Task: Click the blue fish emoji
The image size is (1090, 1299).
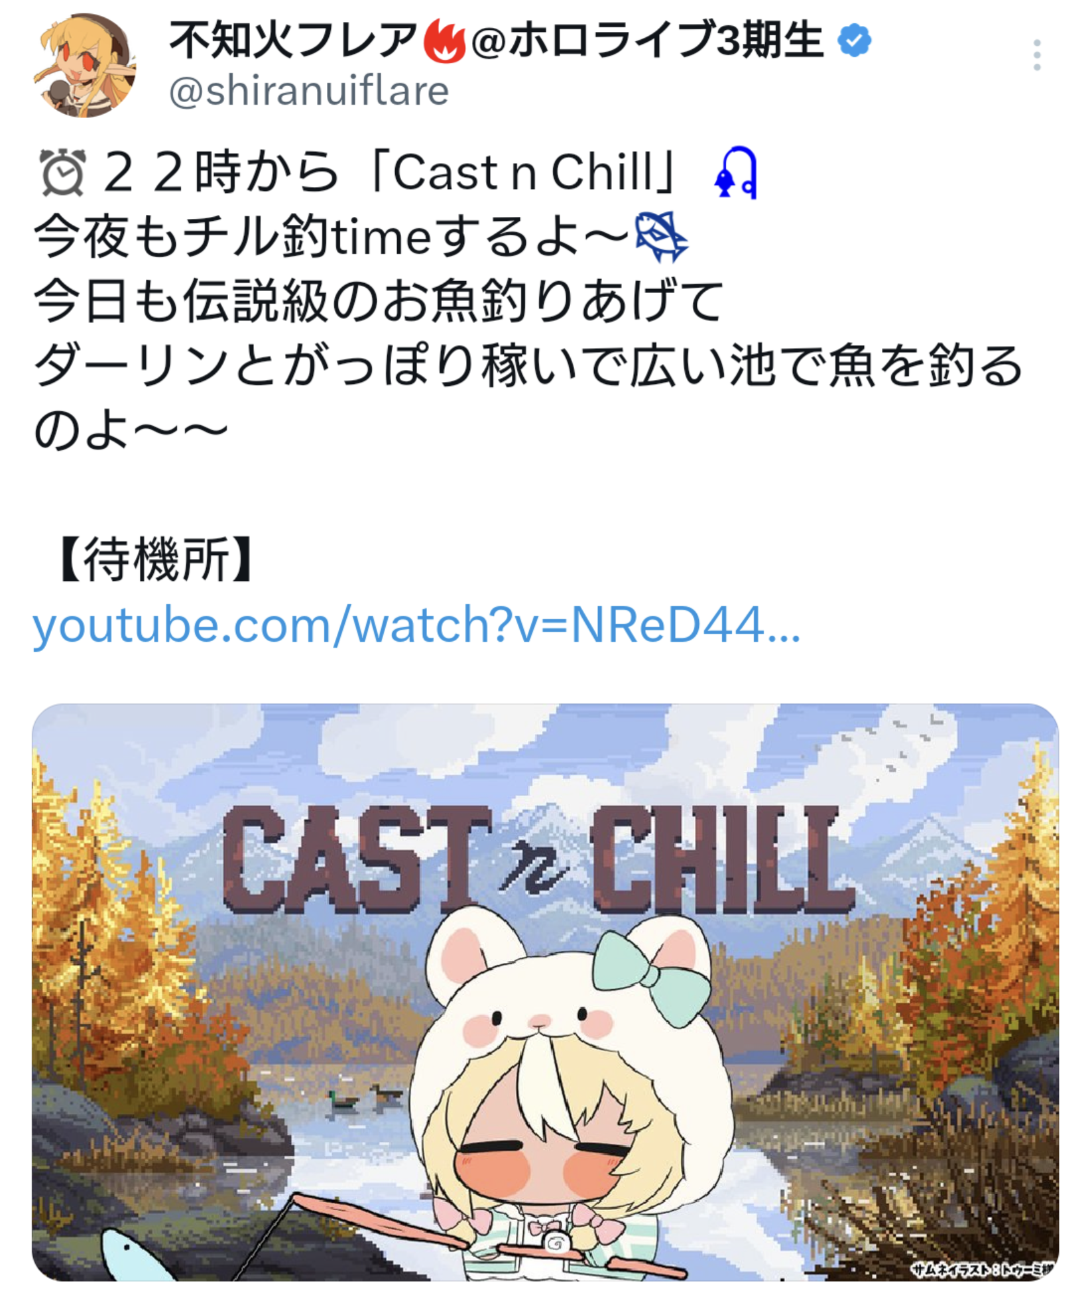Action: pos(661,237)
